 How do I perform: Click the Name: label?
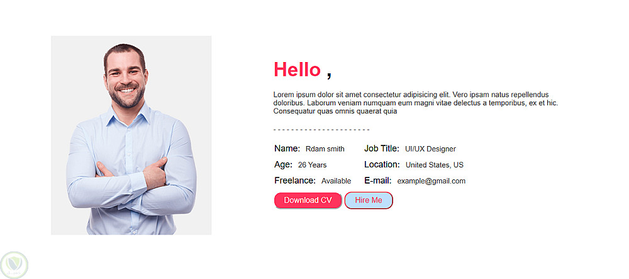287,149
